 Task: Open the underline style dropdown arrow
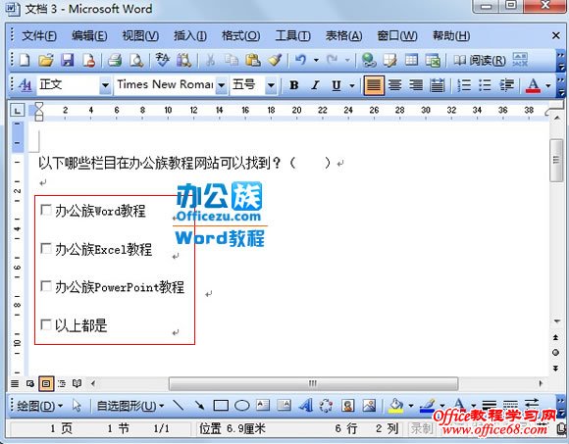(351, 86)
